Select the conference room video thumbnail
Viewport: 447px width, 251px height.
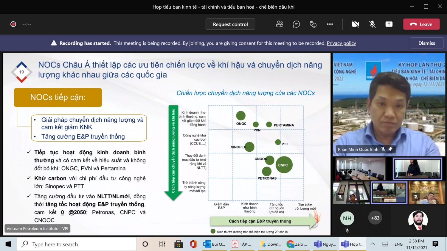(361, 169)
